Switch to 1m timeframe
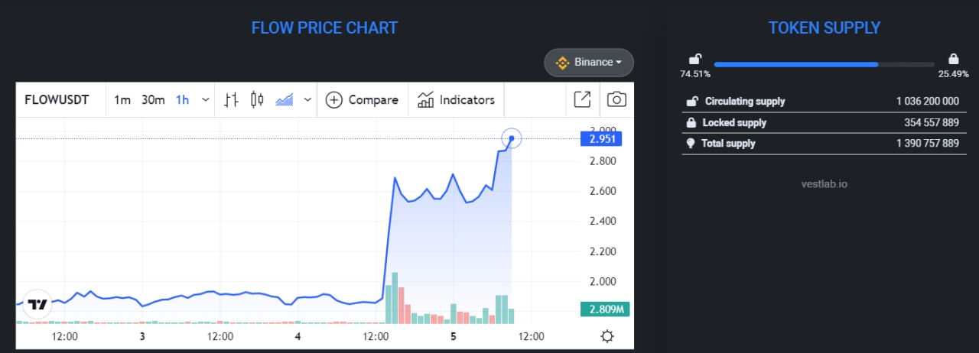The image size is (979, 353). [x=122, y=100]
